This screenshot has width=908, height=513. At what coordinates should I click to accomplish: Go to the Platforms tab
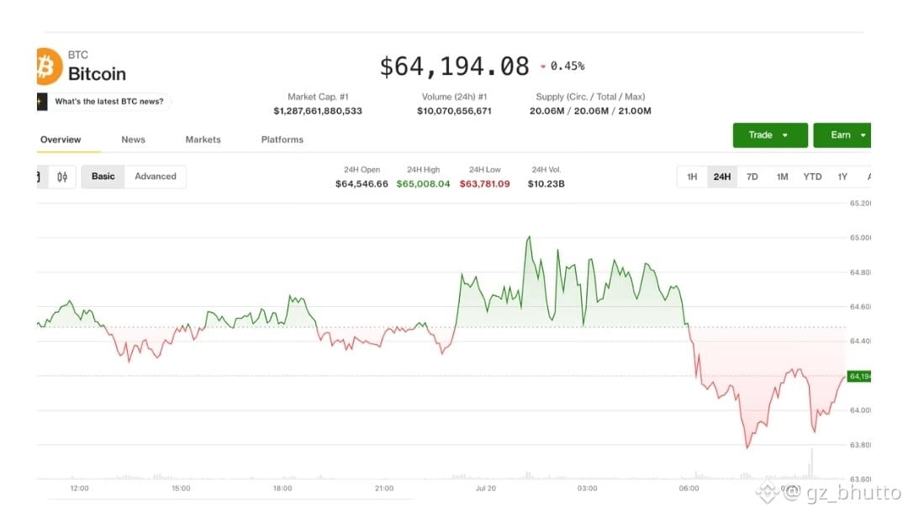click(x=282, y=140)
